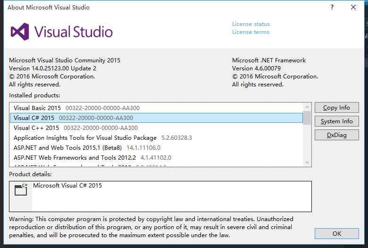Click the Visual C# product icon

[21, 189]
